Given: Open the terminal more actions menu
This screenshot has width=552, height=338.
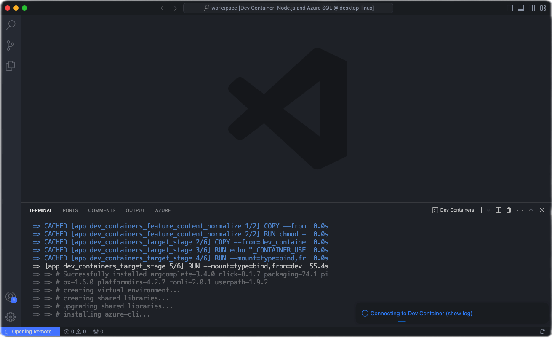Looking at the screenshot, I should click(x=520, y=210).
